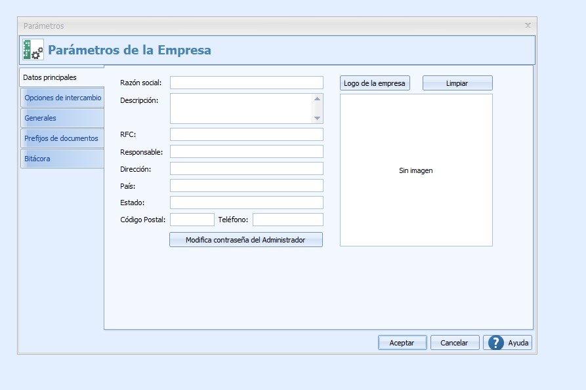
Task: Click the Descripción scrollbar down arrow
Action: (x=318, y=118)
